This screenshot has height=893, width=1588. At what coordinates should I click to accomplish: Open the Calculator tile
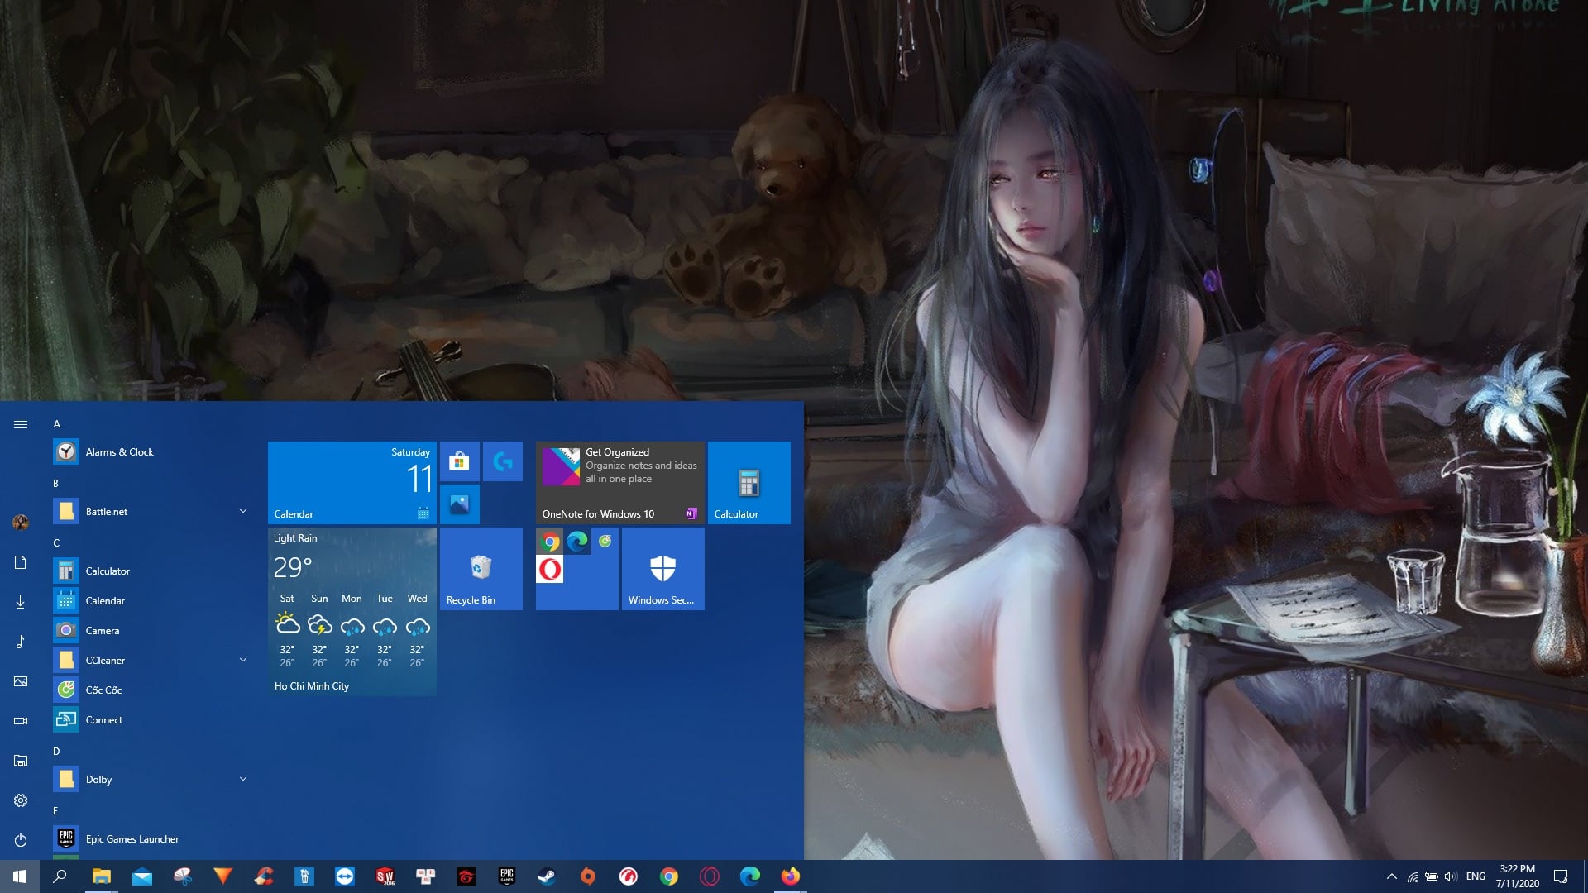pyautogui.click(x=749, y=483)
